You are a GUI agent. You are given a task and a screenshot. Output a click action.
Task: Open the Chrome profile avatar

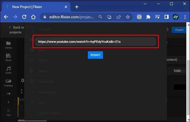pos(175,17)
